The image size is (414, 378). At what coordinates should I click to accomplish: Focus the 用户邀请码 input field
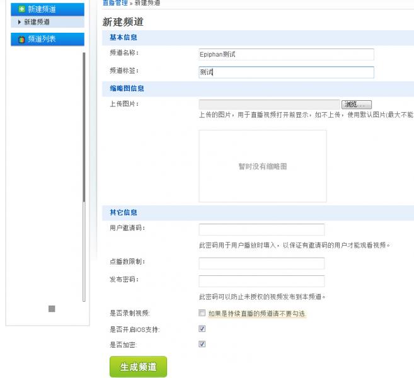click(x=262, y=230)
